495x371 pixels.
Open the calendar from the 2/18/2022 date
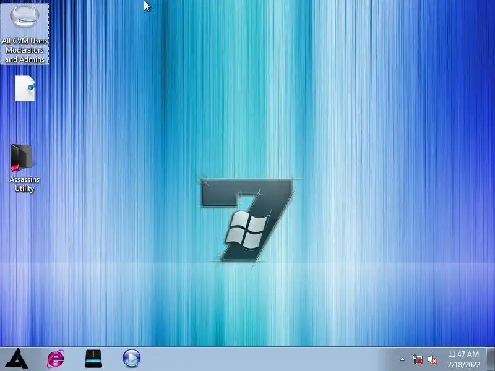463,364
